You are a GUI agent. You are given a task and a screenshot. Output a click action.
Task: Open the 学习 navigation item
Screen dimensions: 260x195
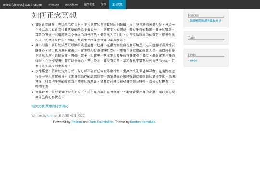tap(104, 5)
